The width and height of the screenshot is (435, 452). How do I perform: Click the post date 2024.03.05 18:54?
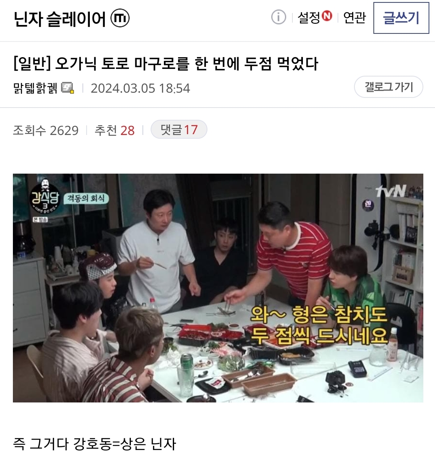141,88
